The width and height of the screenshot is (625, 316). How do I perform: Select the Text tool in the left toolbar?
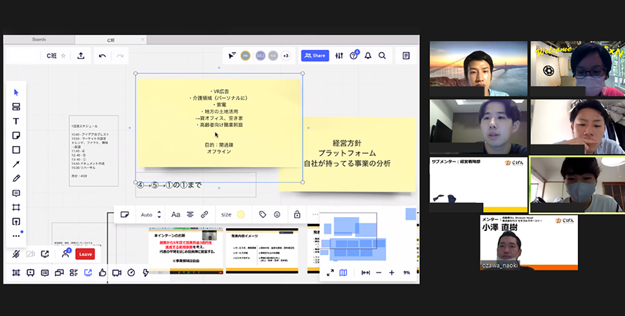(x=16, y=121)
